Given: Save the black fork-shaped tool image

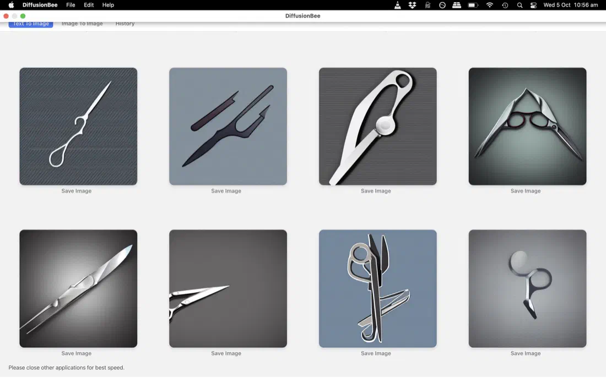Looking at the screenshot, I should [226, 191].
